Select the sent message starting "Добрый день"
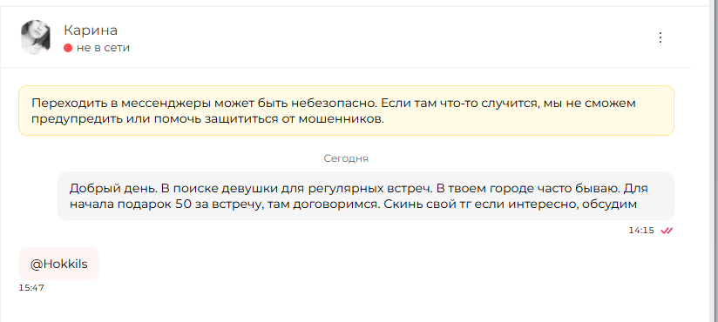Screen dimensions: 718x322 366,196
